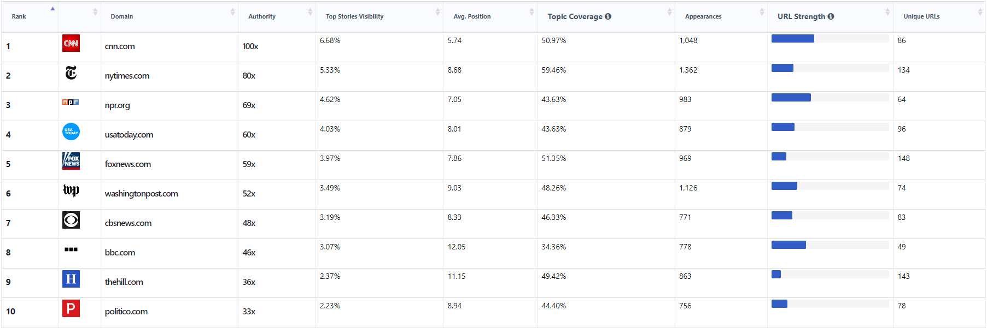Sort by Appearances column header

point(721,16)
